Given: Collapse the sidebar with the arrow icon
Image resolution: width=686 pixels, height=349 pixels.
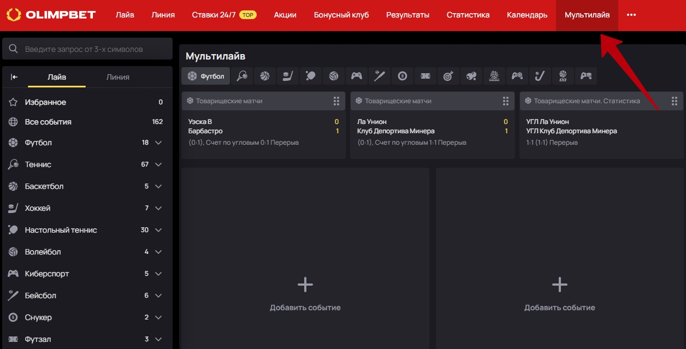Looking at the screenshot, I should (x=14, y=77).
